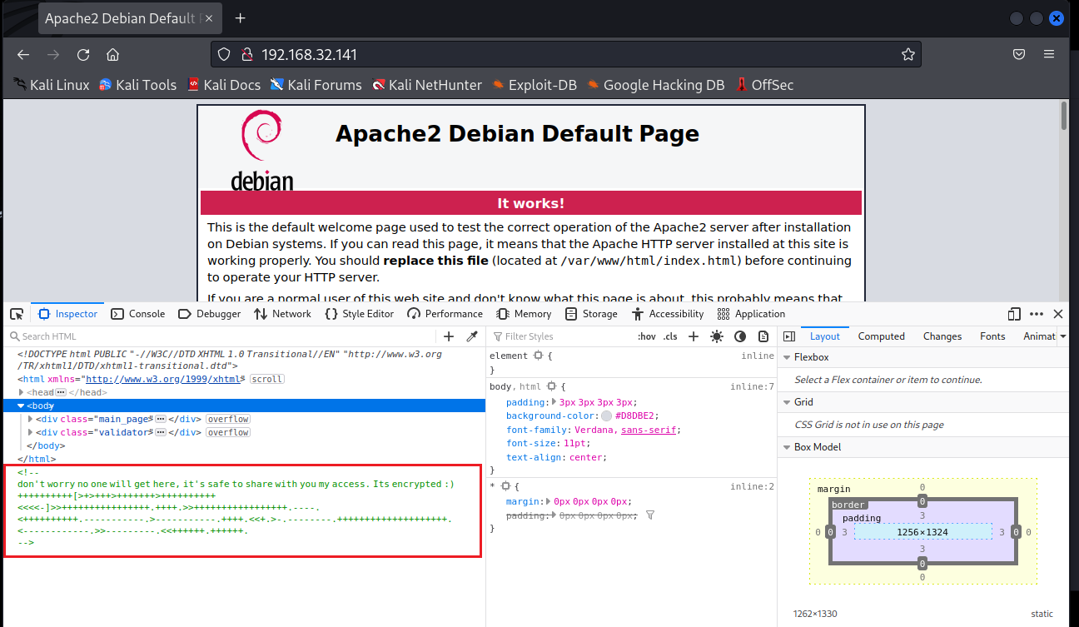Switch to the Debugger tab
The width and height of the screenshot is (1079, 627).
210,314
